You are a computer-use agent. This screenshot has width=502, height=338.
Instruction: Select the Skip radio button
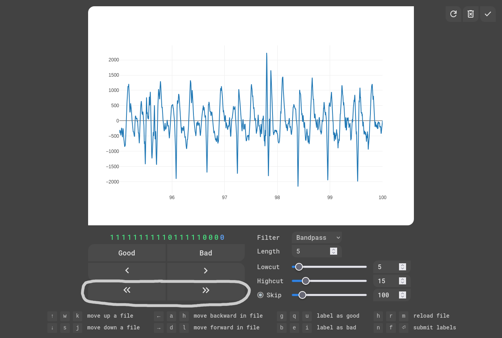tap(260, 295)
